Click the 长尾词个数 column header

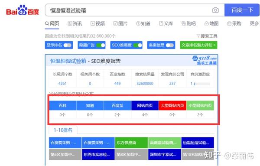(62, 74)
